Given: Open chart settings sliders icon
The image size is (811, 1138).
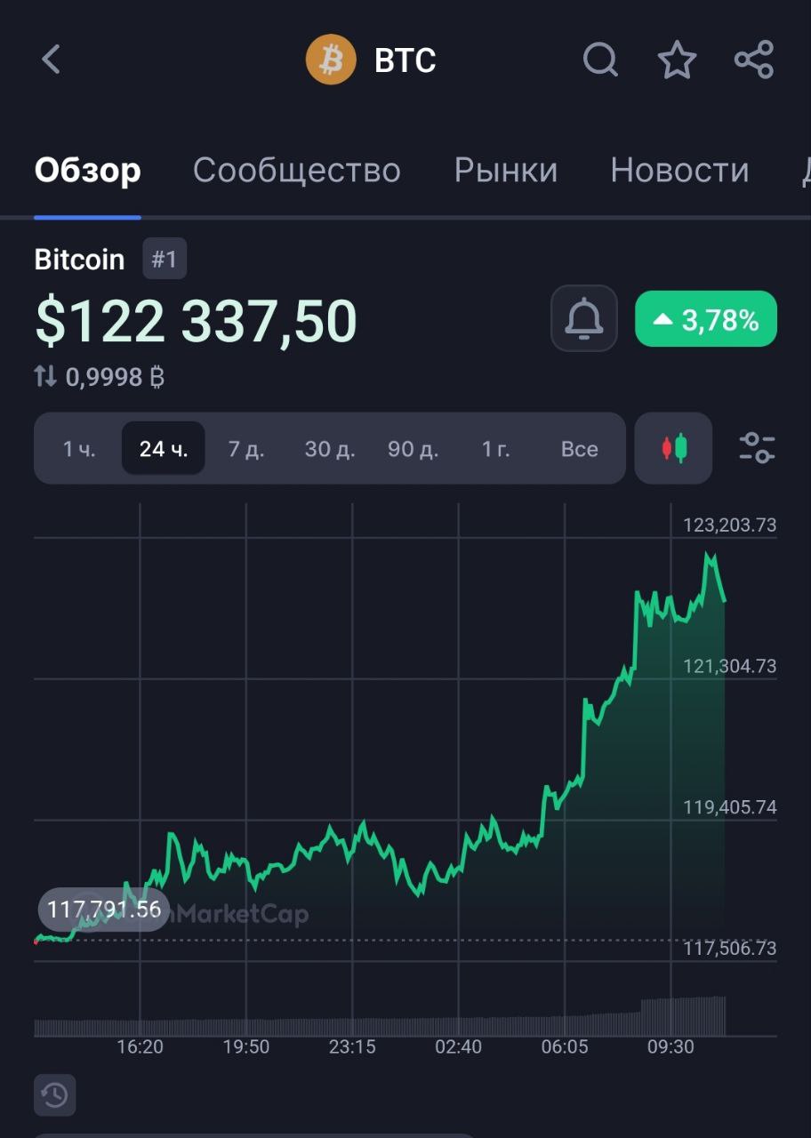Looking at the screenshot, I should (757, 448).
